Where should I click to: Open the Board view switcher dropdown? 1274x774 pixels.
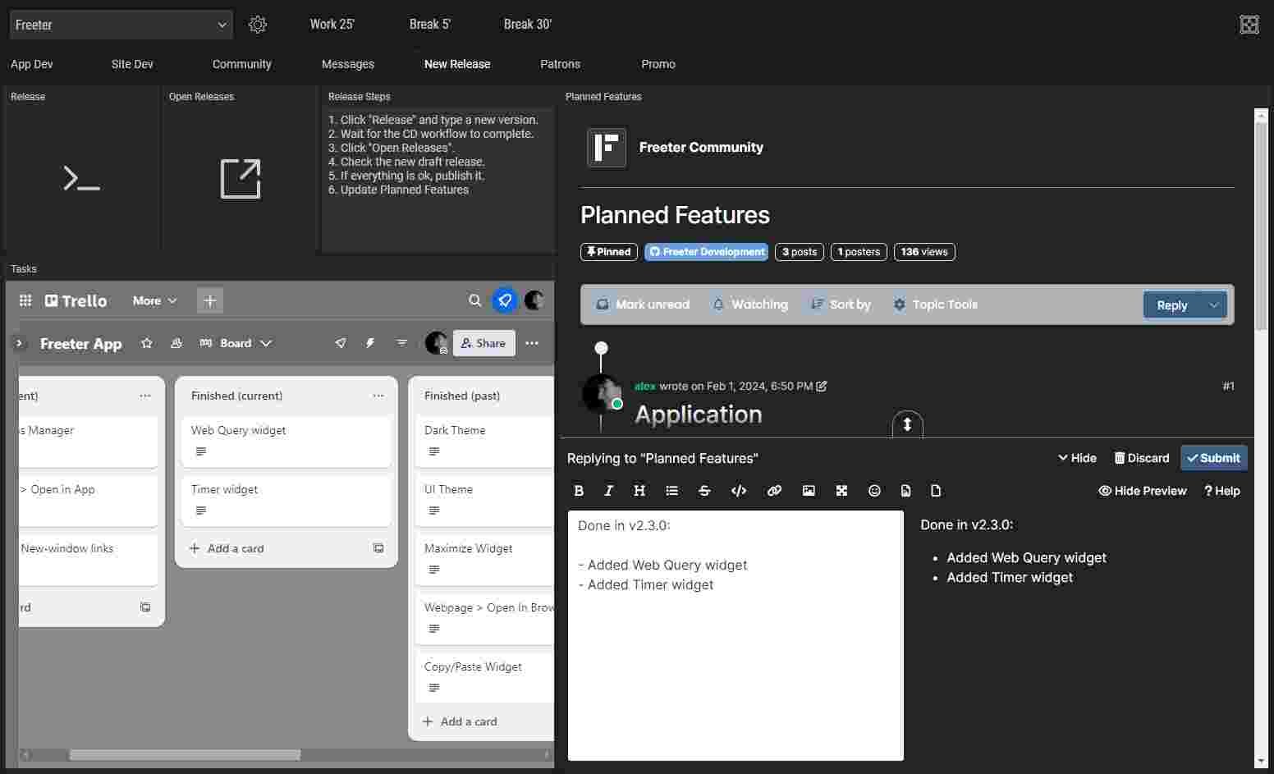[236, 343]
